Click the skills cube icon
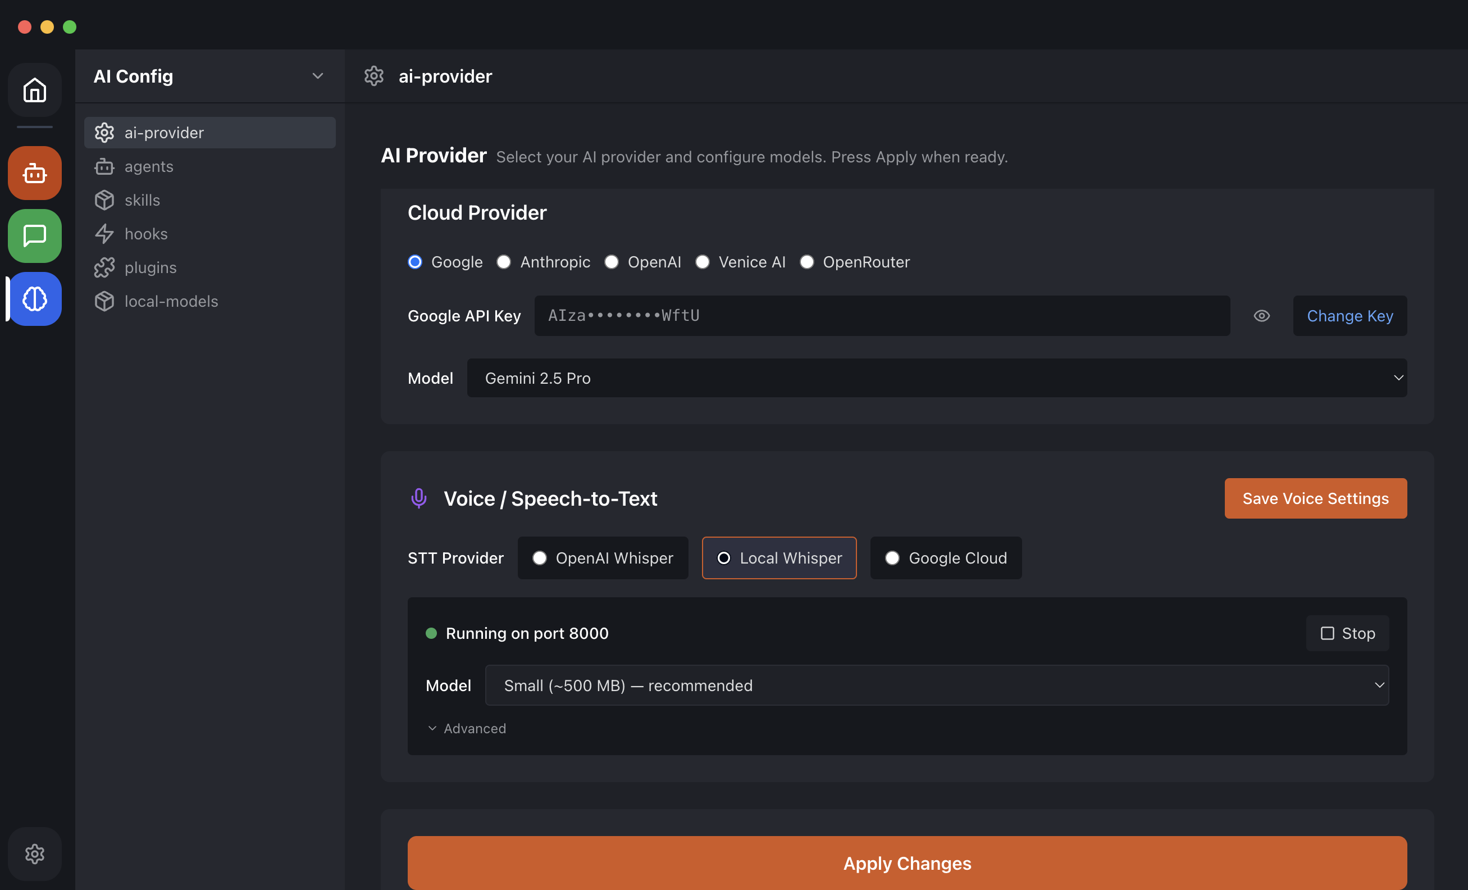This screenshot has height=890, width=1468. [104, 199]
